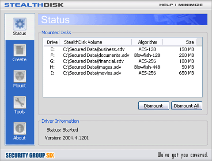Open the About info icon
The width and height of the screenshot is (212, 161).
(20, 128)
